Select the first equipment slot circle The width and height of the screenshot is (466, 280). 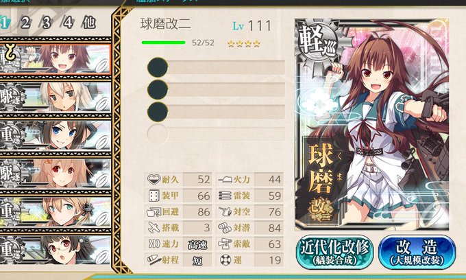(158, 67)
